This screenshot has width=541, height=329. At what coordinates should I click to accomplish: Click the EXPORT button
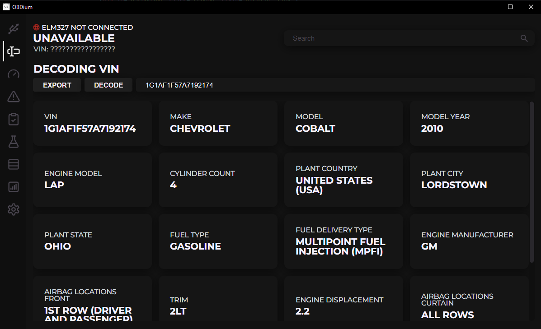(57, 85)
